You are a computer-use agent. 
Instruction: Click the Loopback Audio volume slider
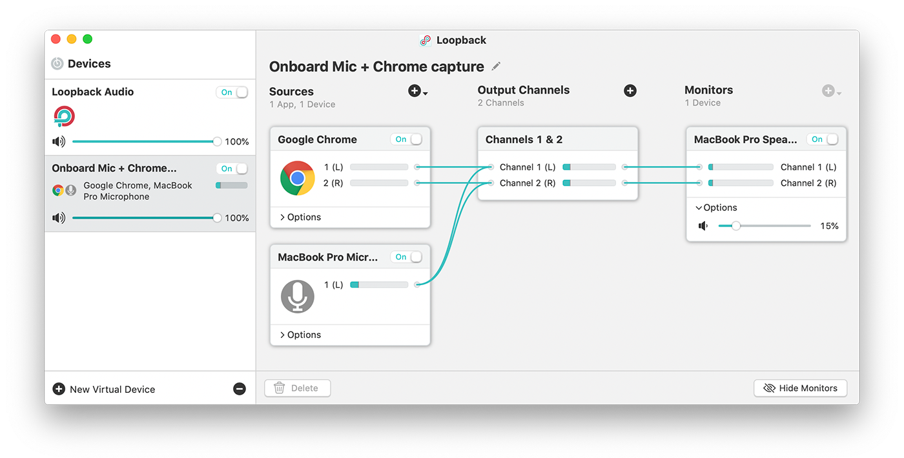[146, 142]
